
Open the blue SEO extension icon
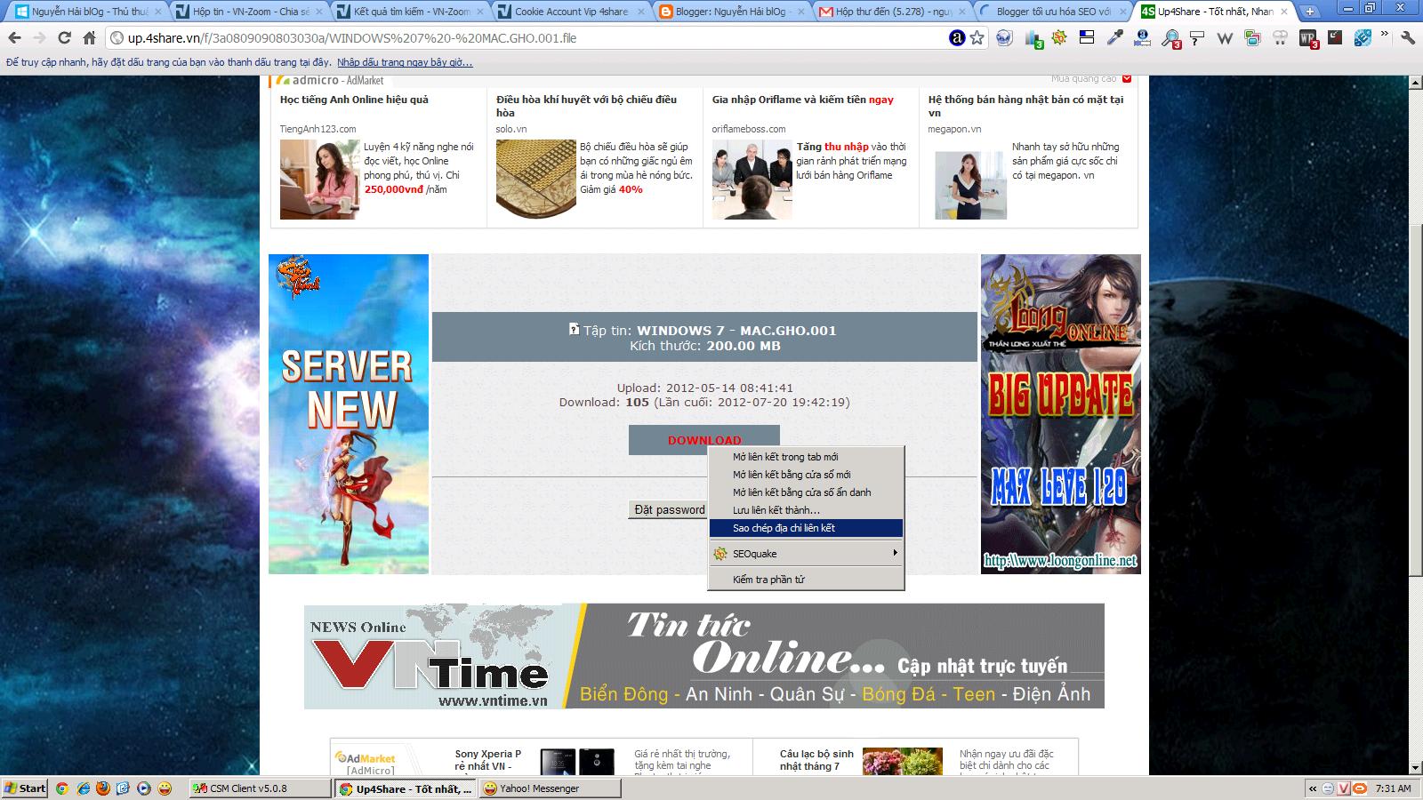[1363, 38]
